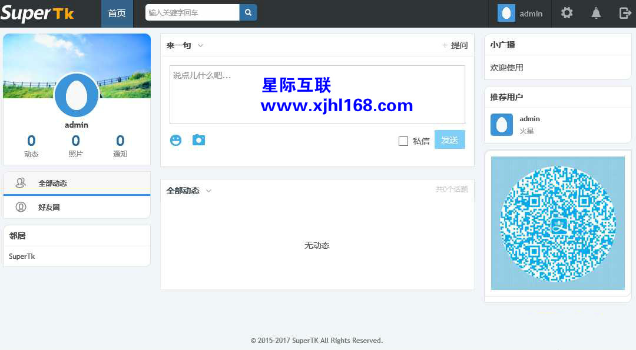The width and height of the screenshot is (636, 350).
Task: Click the circle icon beside 好友圈
Action: [21, 206]
